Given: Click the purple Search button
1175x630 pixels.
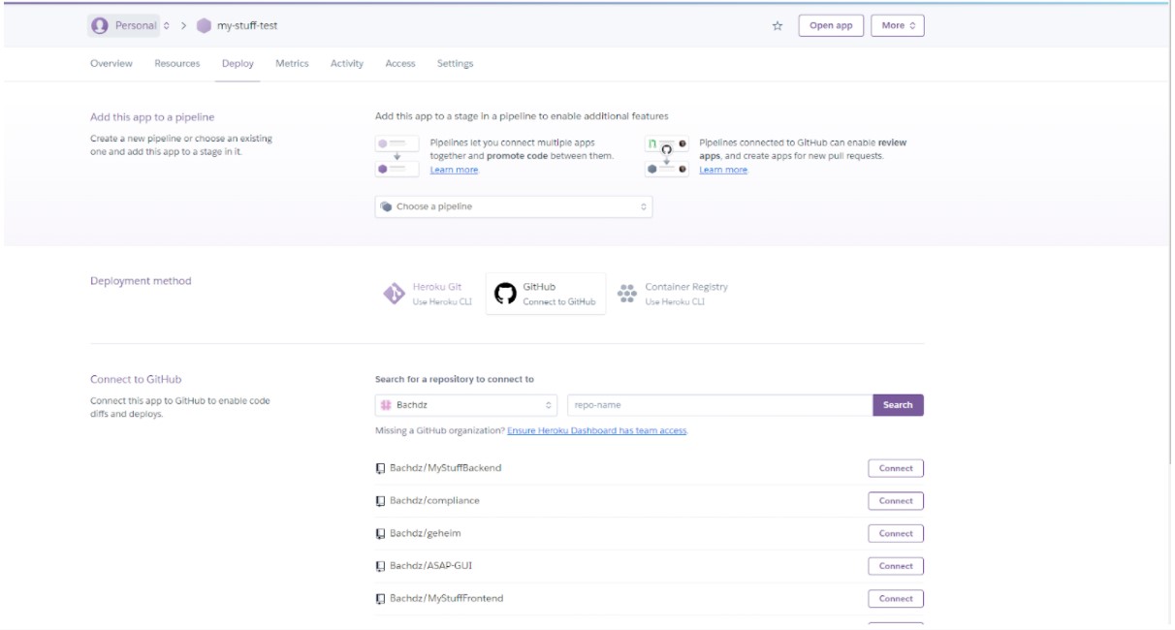Looking at the screenshot, I should [x=898, y=405].
